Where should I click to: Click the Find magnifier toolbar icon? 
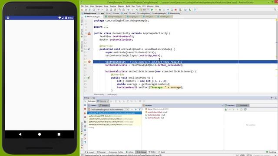[120, 10]
